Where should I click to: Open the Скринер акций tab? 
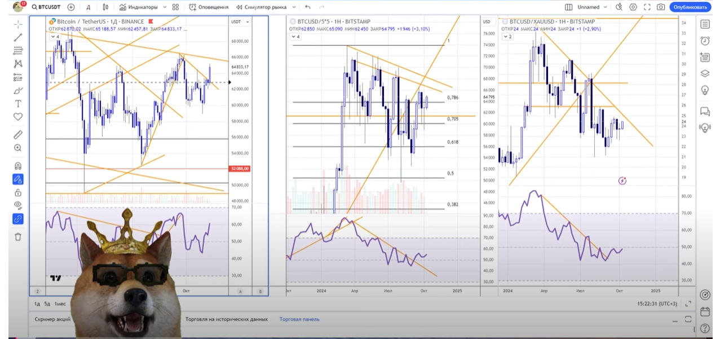(52, 319)
